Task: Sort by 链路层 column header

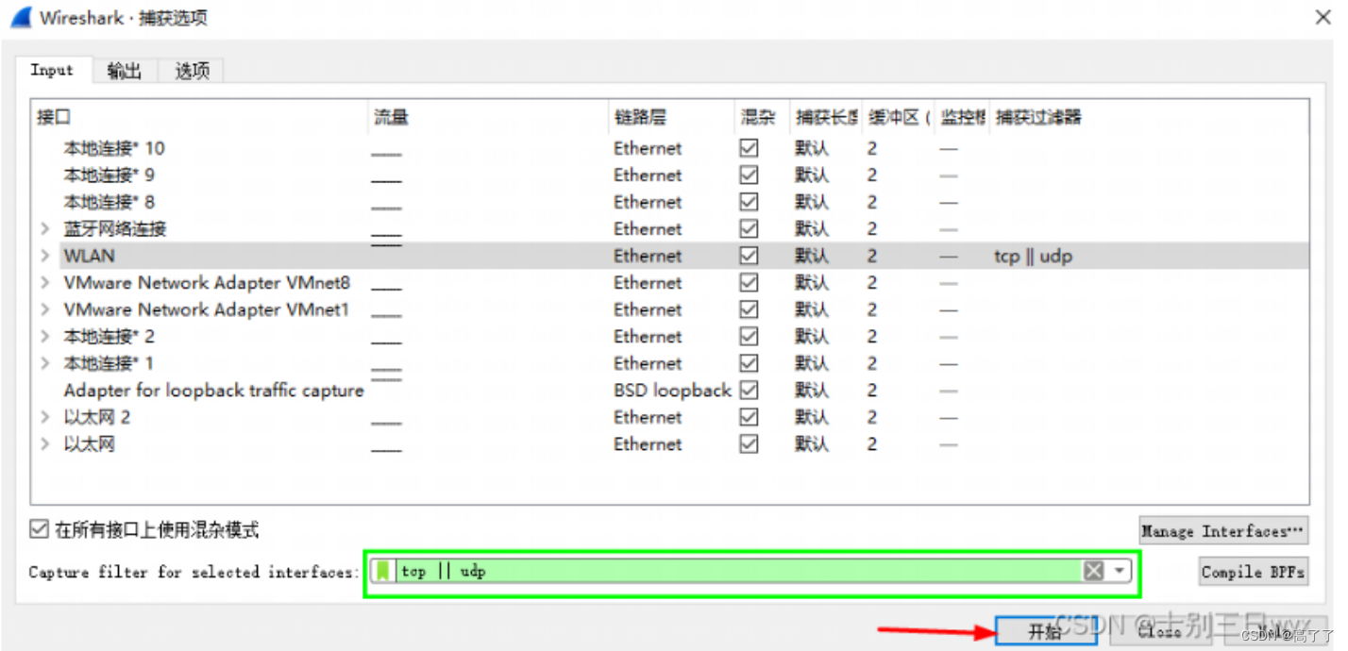Action: click(672, 118)
